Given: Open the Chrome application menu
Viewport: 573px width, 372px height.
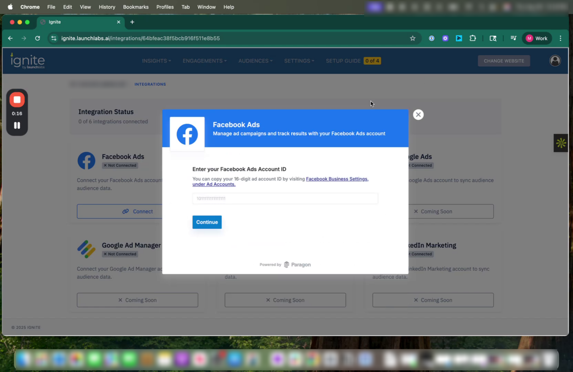Looking at the screenshot, I should 30,7.
